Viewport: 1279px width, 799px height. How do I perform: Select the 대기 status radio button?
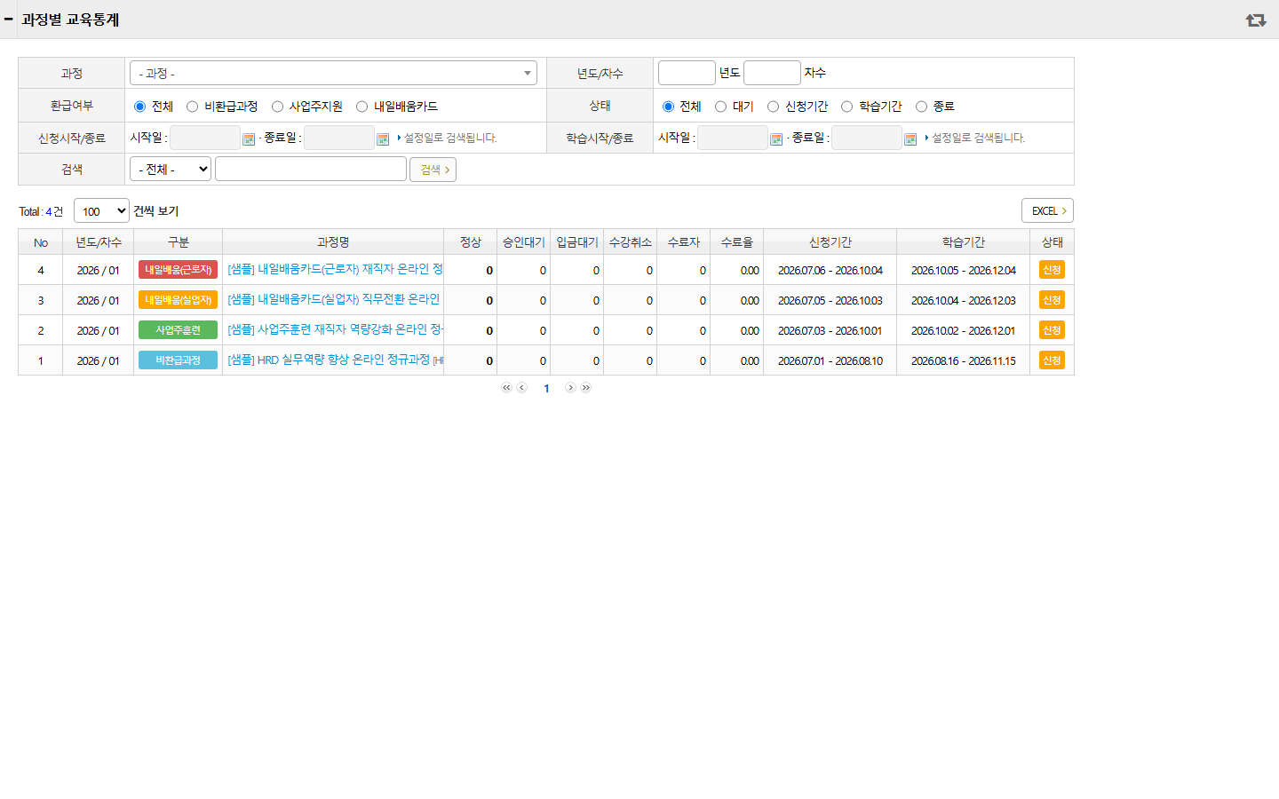720,107
